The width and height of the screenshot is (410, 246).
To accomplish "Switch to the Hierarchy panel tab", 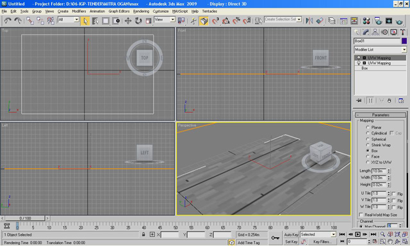I will tap(375, 32).
